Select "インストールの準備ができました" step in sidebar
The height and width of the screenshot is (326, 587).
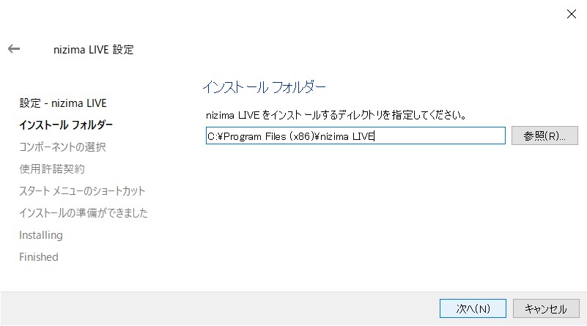point(84,212)
